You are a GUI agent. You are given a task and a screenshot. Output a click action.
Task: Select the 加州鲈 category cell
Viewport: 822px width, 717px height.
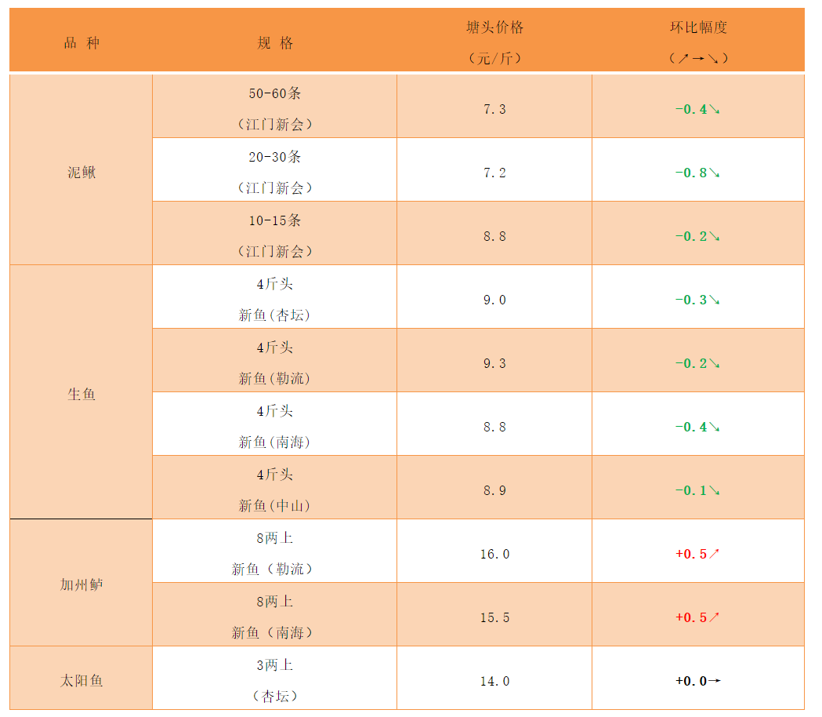pyautogui.click(x=81, y=584)
